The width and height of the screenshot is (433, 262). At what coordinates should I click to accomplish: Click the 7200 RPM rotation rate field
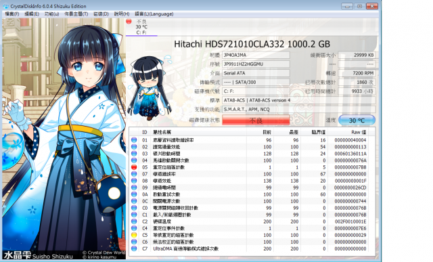(357, 73)
